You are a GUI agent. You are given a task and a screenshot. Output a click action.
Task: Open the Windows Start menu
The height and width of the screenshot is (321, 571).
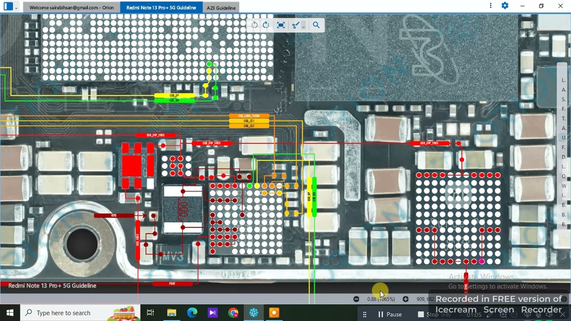(x=10, y=313)
